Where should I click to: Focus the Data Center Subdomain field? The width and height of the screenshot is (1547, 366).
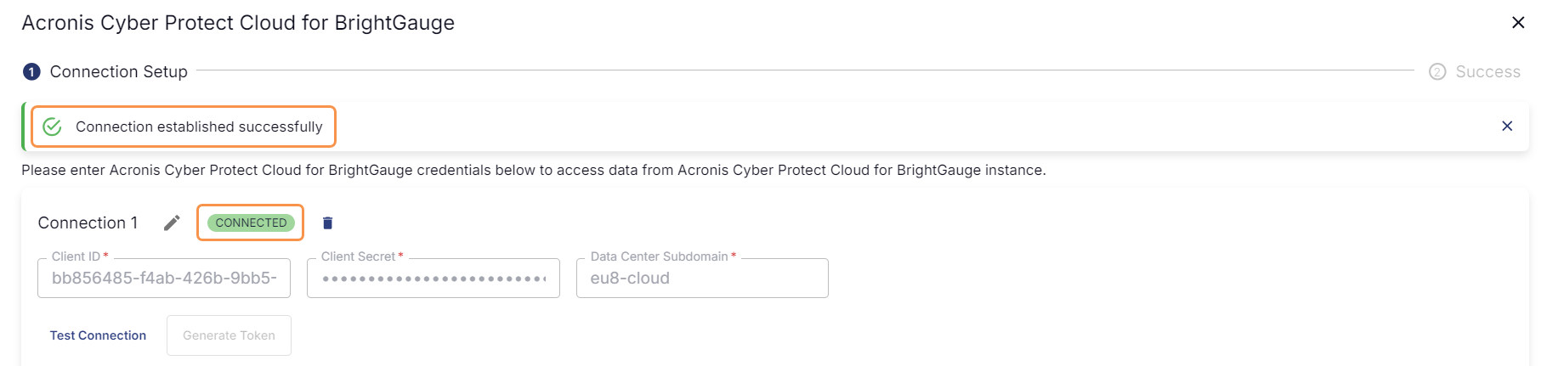point(702,278)
